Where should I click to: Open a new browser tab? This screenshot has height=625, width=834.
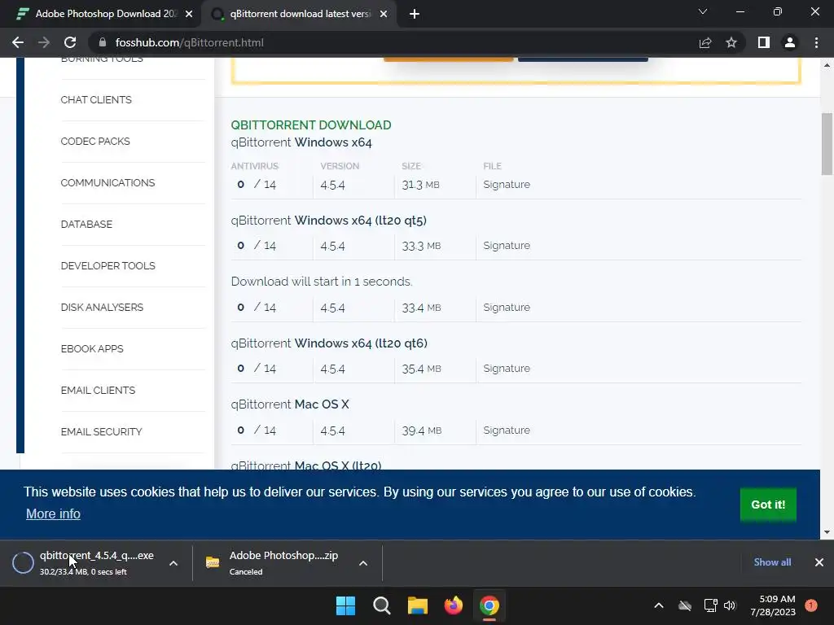[415, 14]
